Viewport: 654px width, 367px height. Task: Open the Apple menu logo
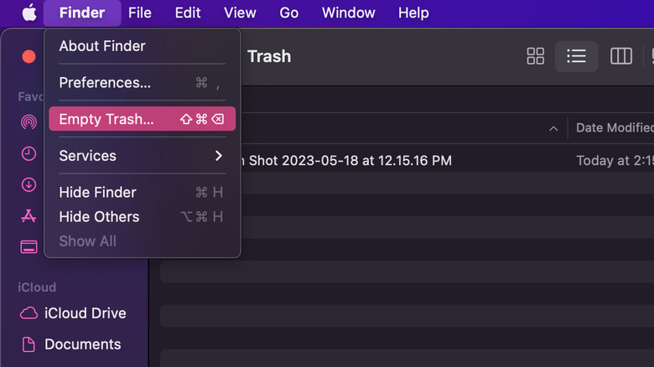[x=29, y=13]
